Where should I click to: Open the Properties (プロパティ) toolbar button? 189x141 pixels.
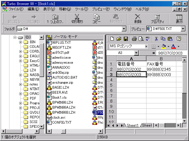pyautogui.click(x=157, y=19)
